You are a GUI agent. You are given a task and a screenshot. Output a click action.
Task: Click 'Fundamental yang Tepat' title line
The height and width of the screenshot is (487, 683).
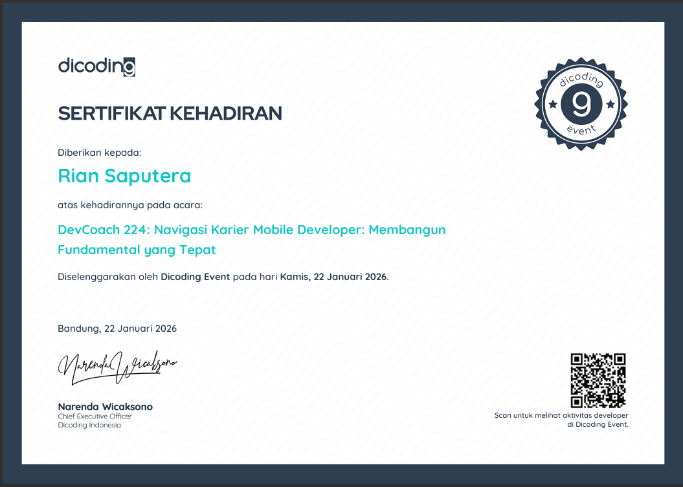click(137, 250)
